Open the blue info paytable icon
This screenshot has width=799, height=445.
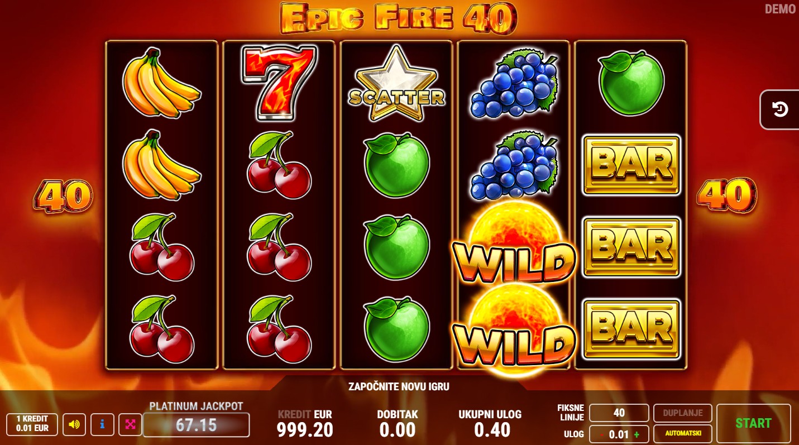(x=102, y=425)
